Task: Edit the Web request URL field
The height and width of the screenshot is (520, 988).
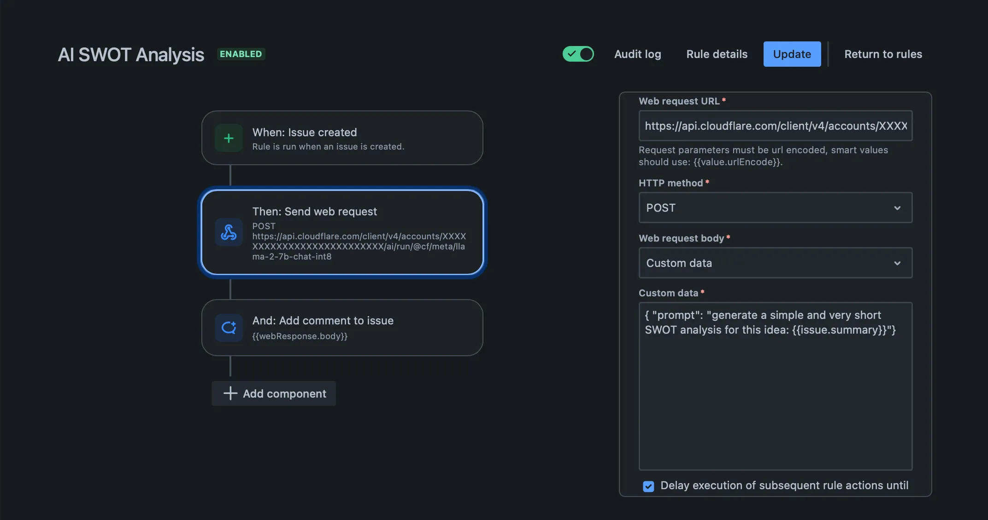Action: 776,126
